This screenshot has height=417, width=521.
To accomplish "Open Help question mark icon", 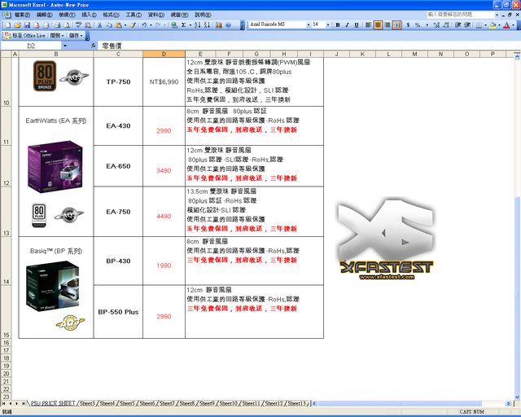I will [228, 25].
